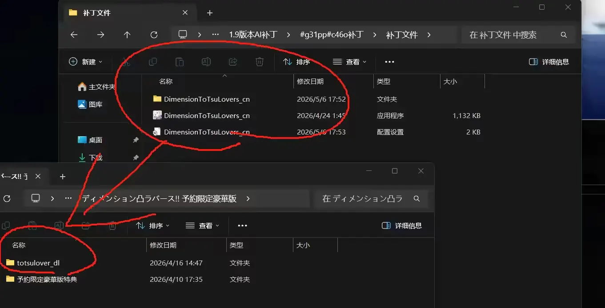
Task: Click the PC monitor icon in the ディメンション凸ラバース address bar
Action: point(36,198)
